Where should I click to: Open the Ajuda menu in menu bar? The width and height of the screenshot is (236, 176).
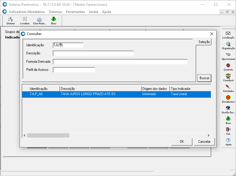106,12
